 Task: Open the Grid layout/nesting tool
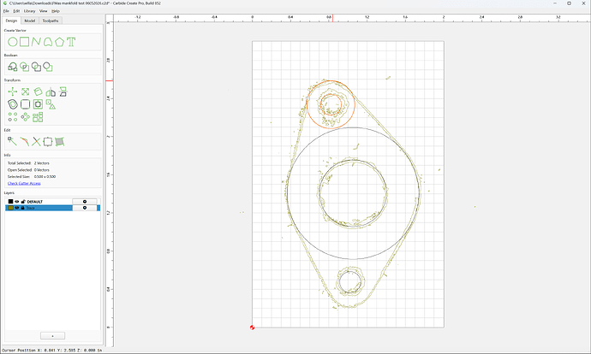click(38, 117)
